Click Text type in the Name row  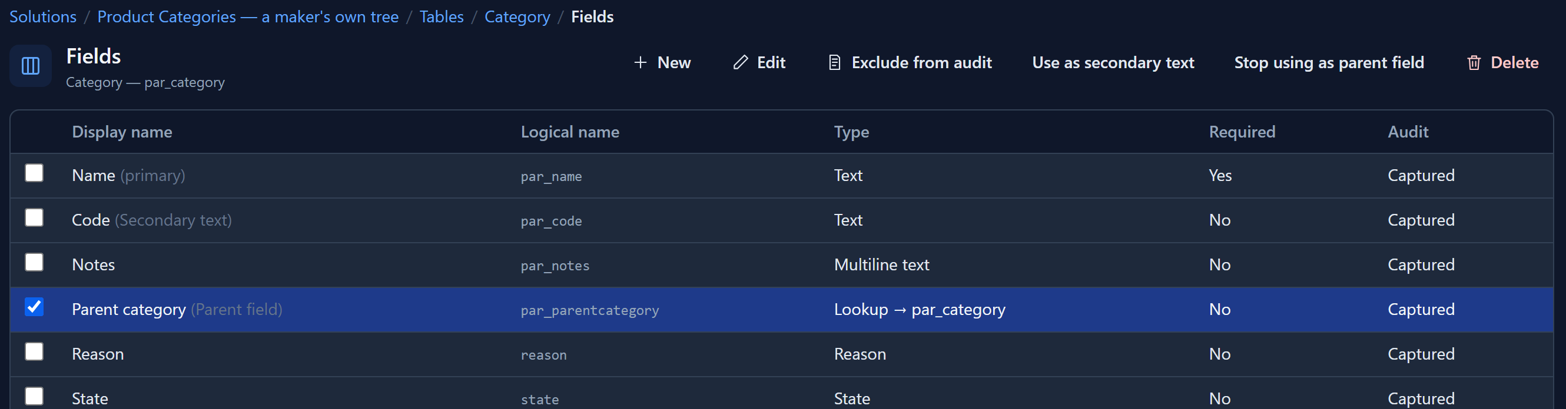pos(848,175)
